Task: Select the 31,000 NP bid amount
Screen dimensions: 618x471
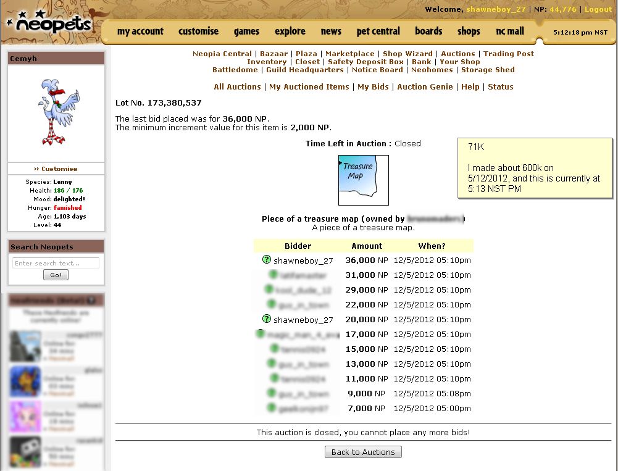Action: tap(367, 275)
